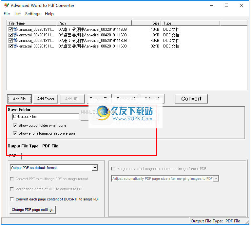Uncheck the anxaizai_004201911 file checkbox
The height and width of the screenshot is (226, 251).
tap(10, 35)
